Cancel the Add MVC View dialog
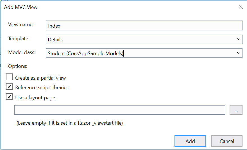 pos(227,141)
